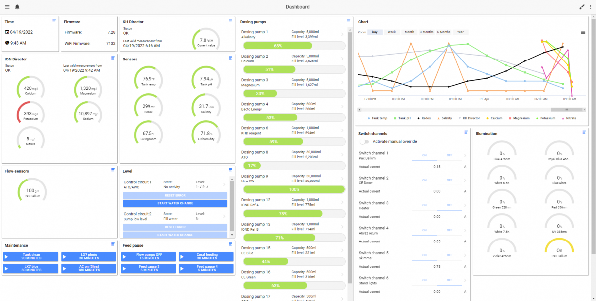Click the chart horizontal range scrollbar
Viewport: 596px width, 301px height.
[466, 109]
